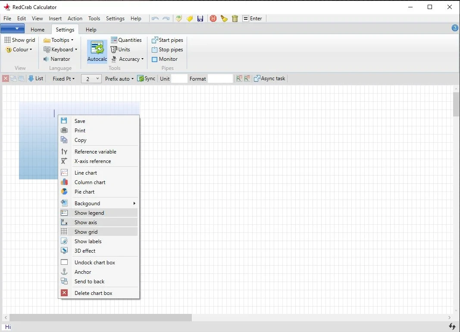The image size is (460, 332).
Task: Open the Colour picker dropdown
Action: click(19, 50)
